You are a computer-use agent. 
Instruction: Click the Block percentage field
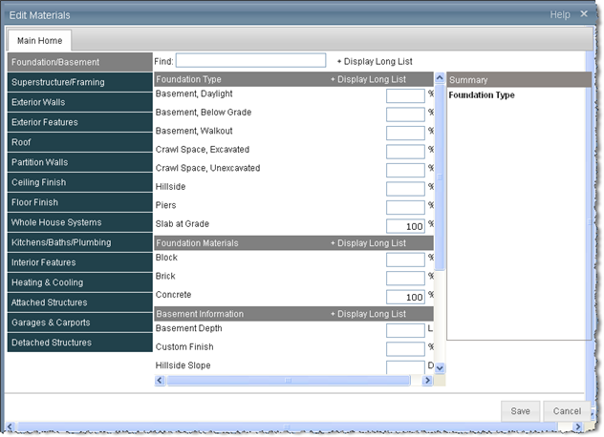point(405,260)
